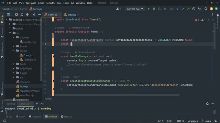Image resolution: width=220 pixels, height=123 pixels.
Task: Jump to next highlighted error arrow
Action: click(x=213, y=20)
